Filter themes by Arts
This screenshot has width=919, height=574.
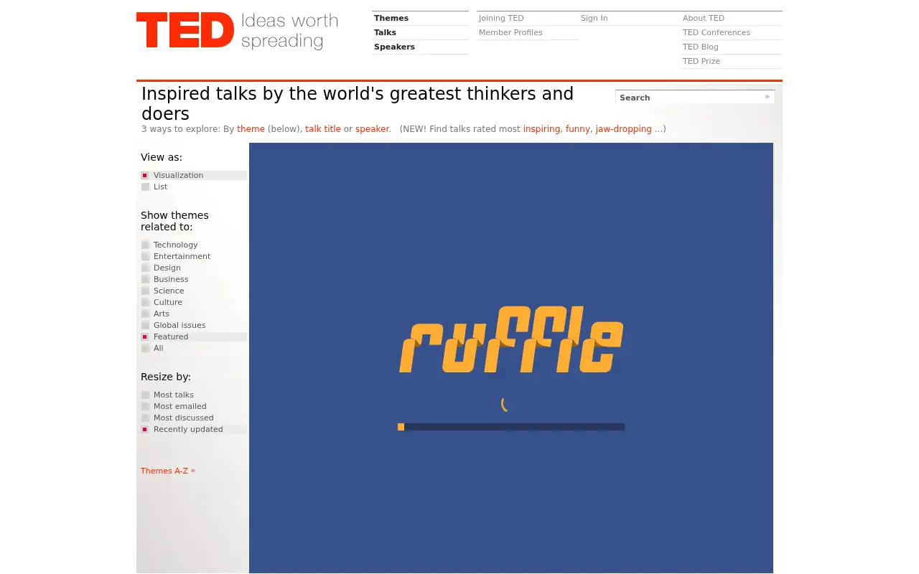pyautogui.click(x=193, y=314)
